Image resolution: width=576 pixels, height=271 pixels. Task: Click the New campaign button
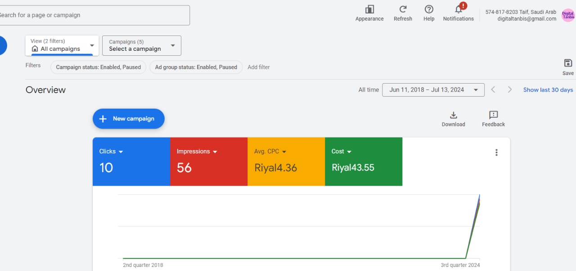pyautogui.click(x=129, y=119)
